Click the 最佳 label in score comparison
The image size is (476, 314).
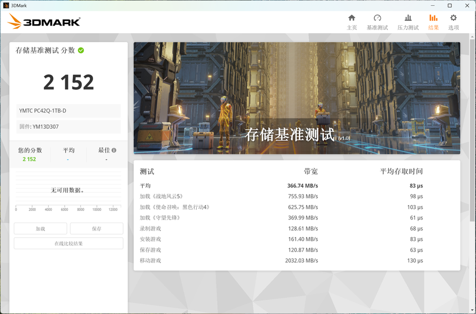point(104,151)
